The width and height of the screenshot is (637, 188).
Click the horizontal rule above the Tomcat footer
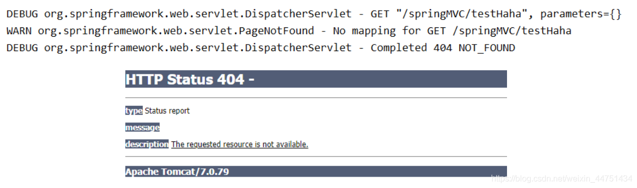[316, 156]
